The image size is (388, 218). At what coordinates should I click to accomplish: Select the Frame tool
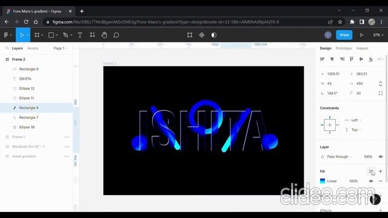[37, 35]
